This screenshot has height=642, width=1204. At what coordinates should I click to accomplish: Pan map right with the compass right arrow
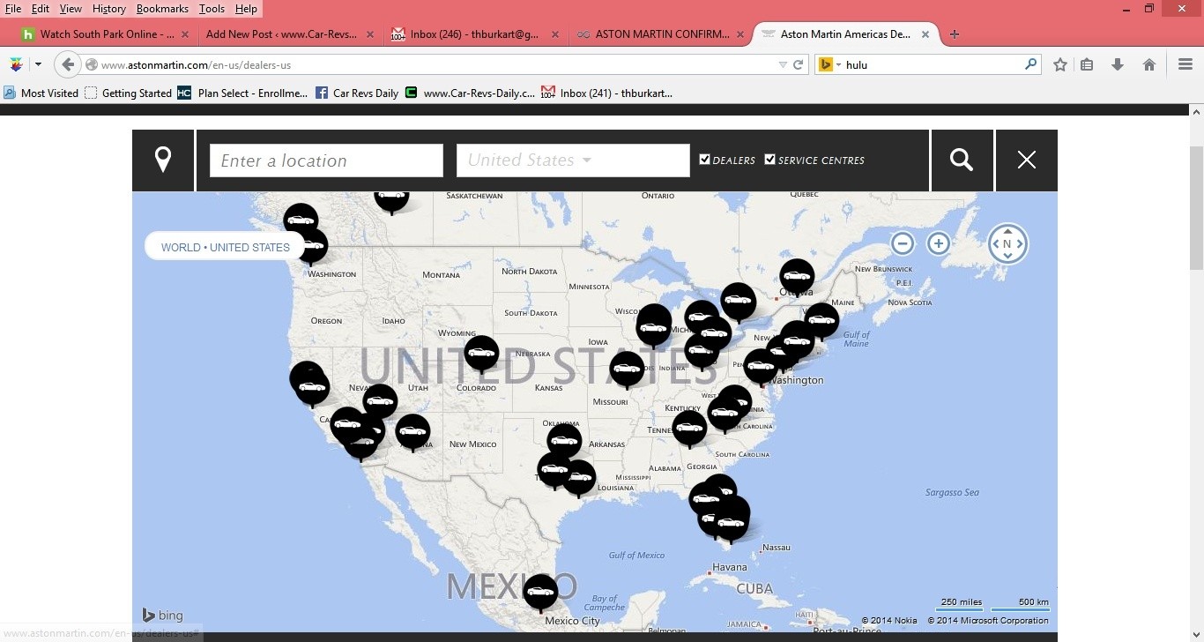1022,244
